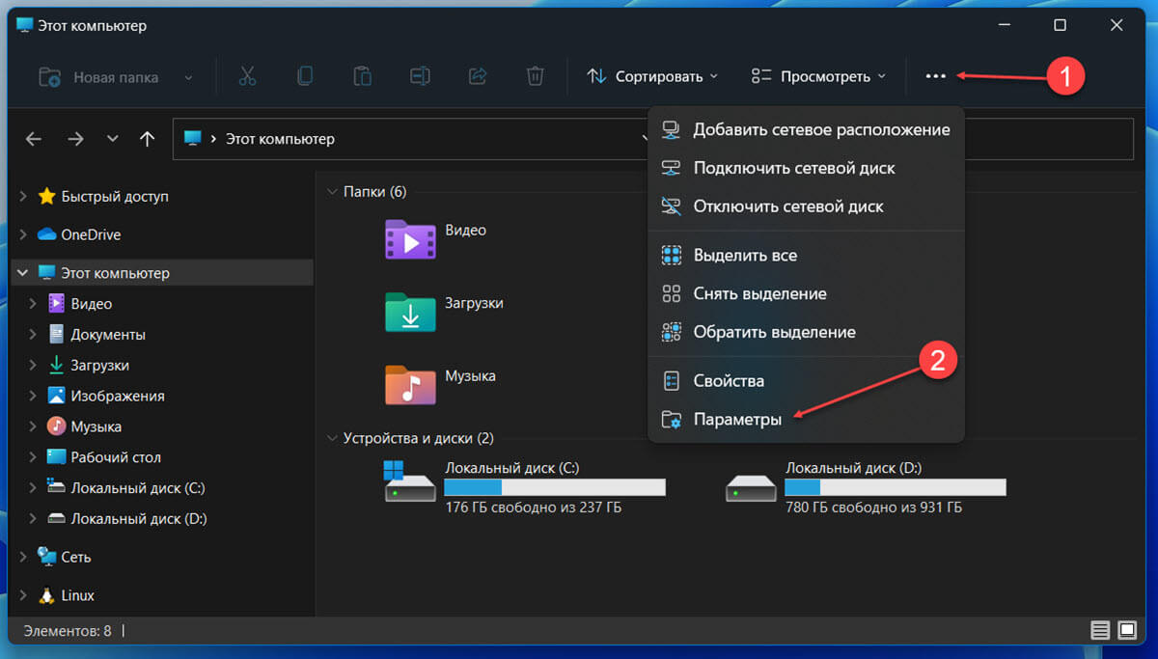
Task: Choose Параметры menu entry
Action: click(806, 420)
